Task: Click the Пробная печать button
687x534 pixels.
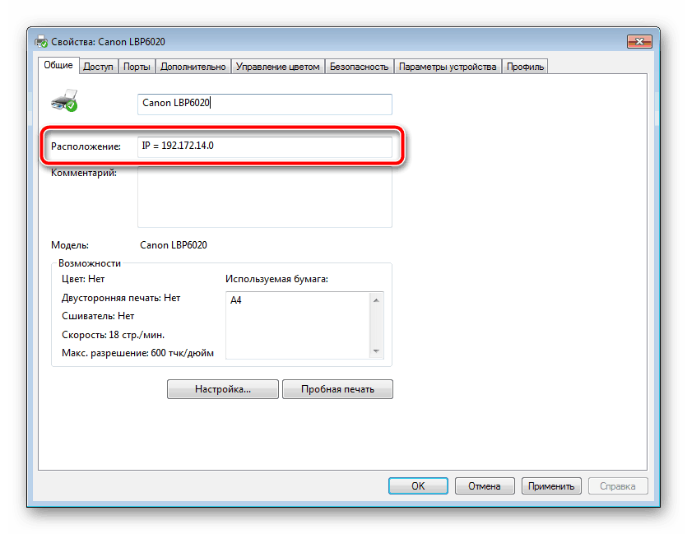Action: [337, 389]
